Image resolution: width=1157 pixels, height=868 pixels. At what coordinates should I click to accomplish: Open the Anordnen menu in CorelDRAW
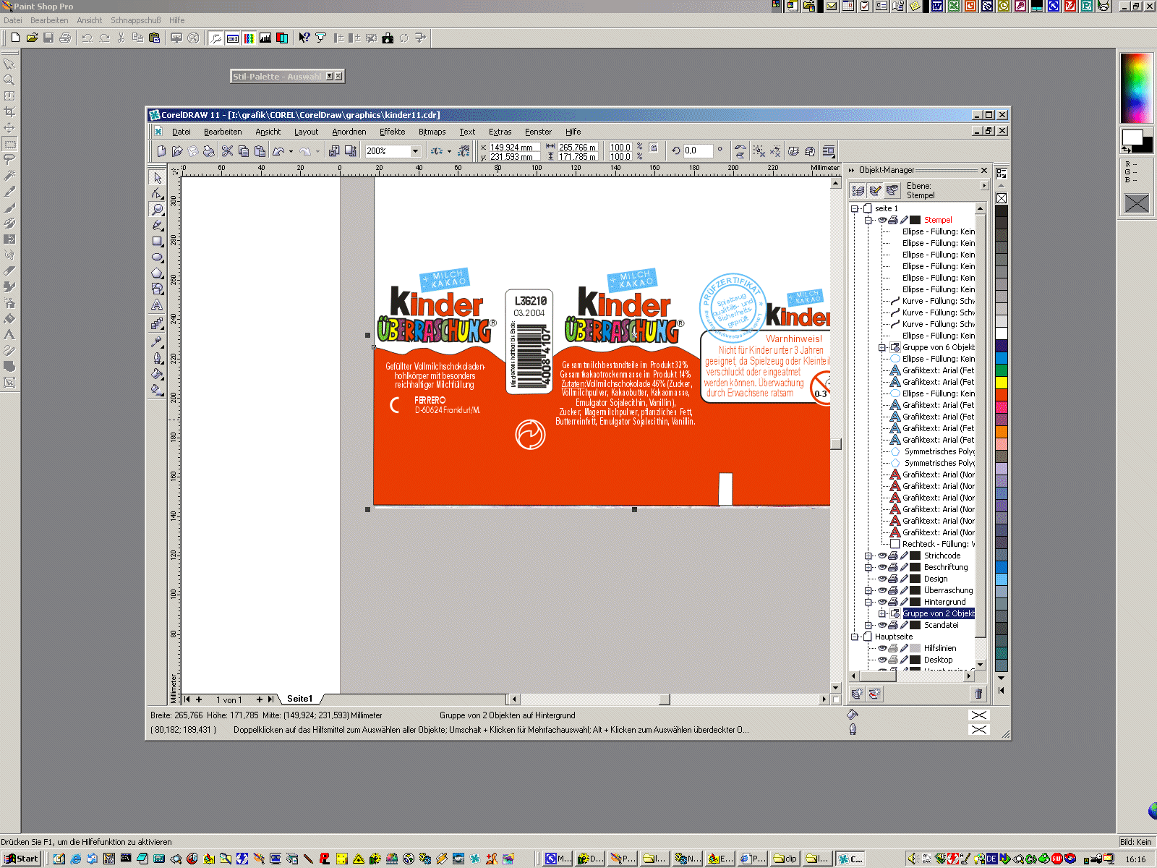pyautogui.click(x=349, y=132)
